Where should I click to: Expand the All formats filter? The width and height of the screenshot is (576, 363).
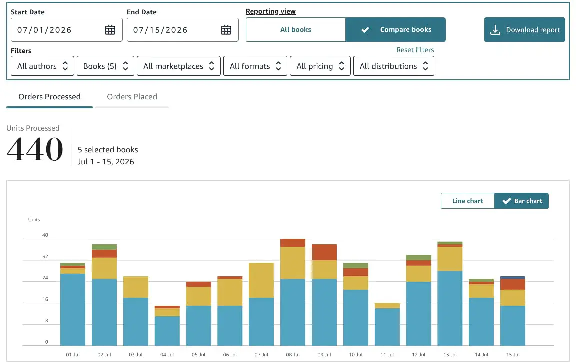click(x=255, y=66)
